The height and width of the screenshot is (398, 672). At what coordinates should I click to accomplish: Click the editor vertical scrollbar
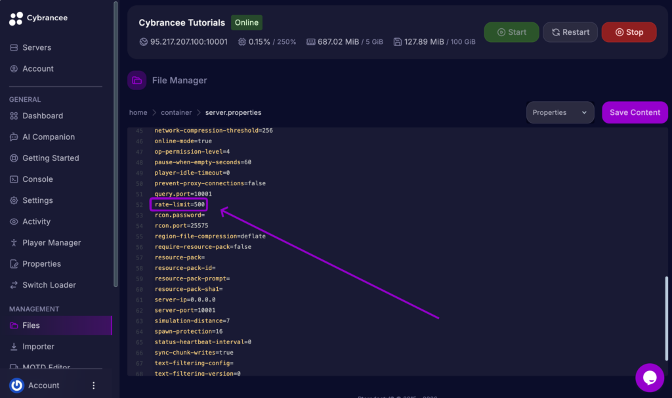point(666,319)
